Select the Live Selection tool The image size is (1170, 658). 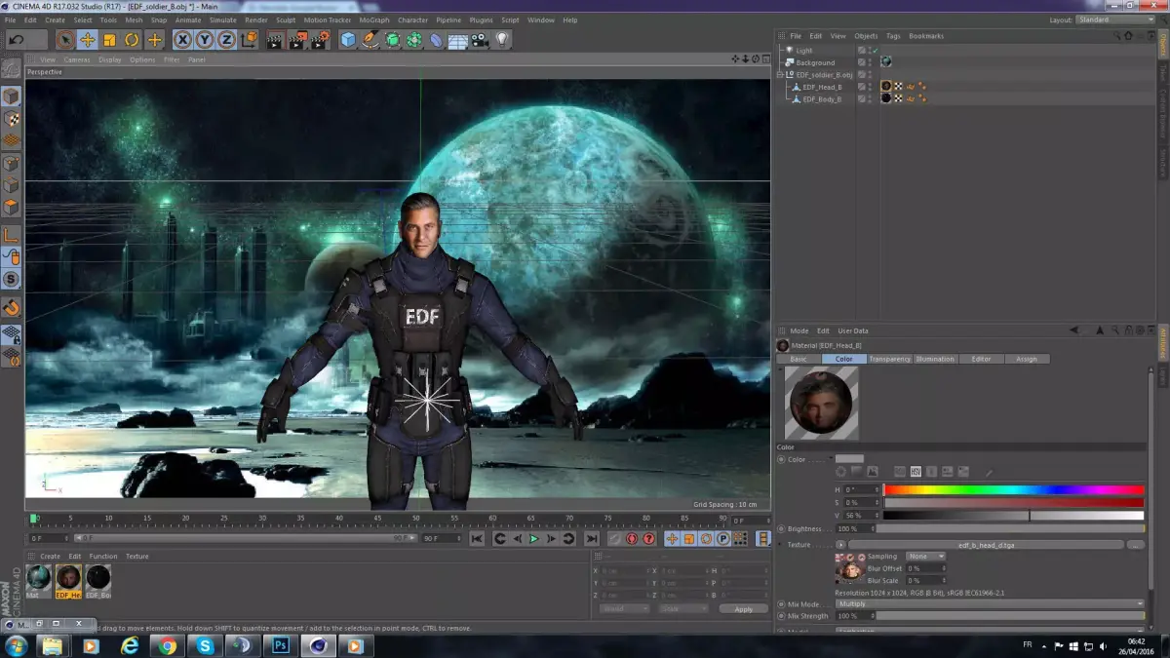pos(65,40)
